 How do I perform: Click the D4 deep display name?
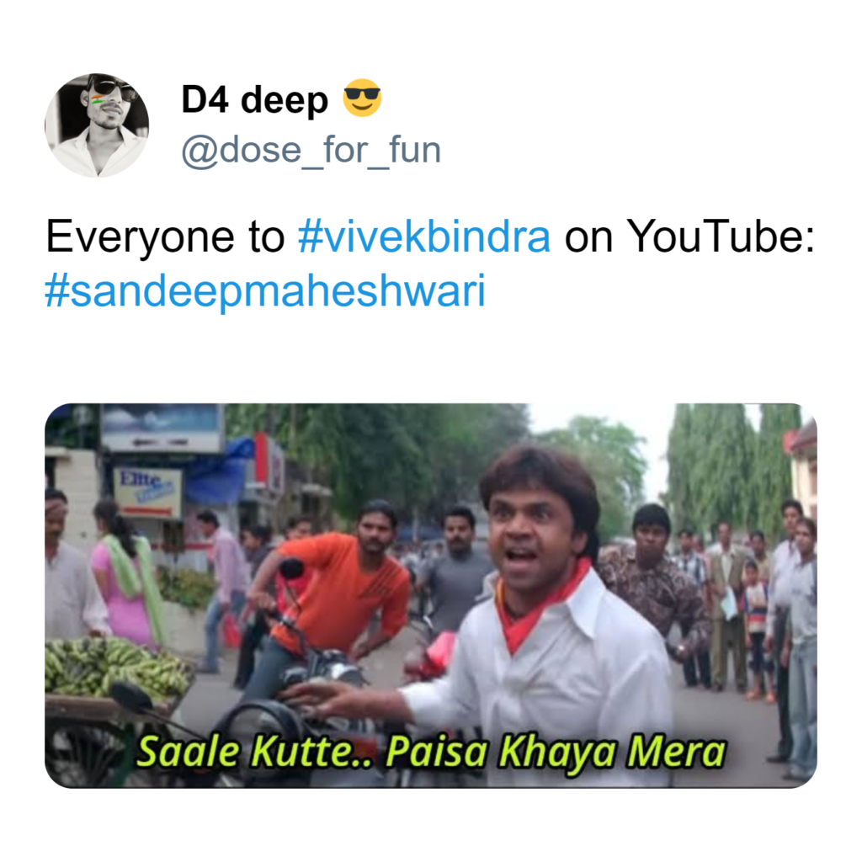pos(254,99)
